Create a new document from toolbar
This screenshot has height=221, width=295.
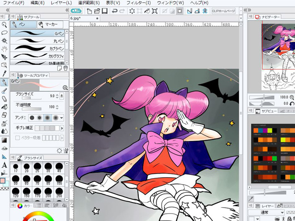coord(89,11)
